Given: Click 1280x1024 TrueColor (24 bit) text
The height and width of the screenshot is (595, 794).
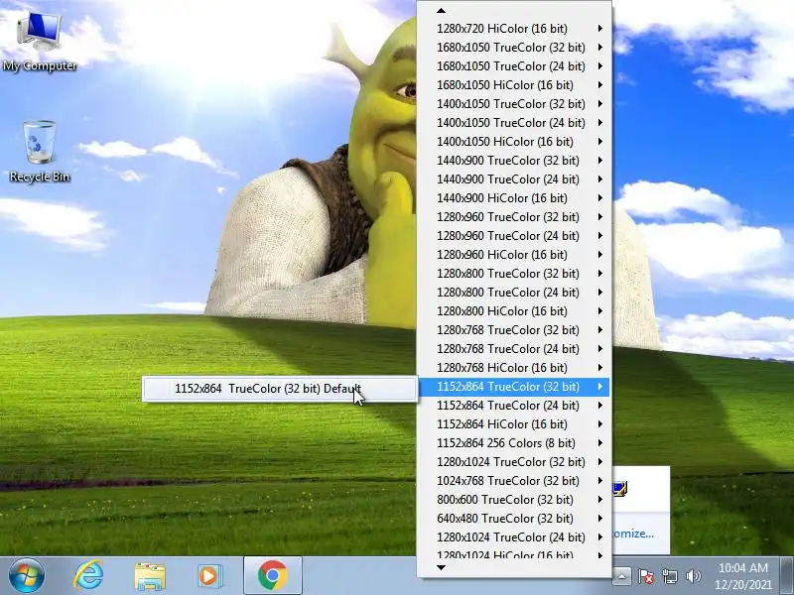Looking at the screenshot, I should [511, 536].
